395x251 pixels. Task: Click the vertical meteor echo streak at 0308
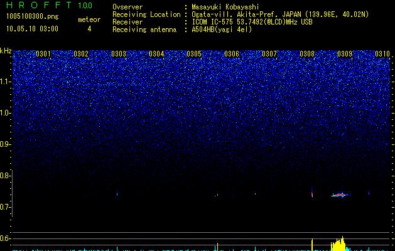tap(312, 193)
